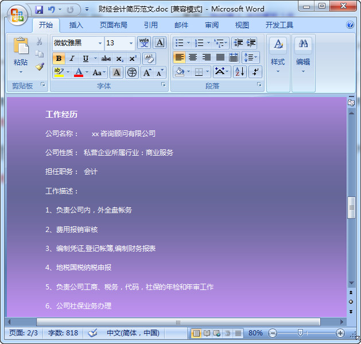Toggle align text left
361x344 pixels.
point(179,57)
